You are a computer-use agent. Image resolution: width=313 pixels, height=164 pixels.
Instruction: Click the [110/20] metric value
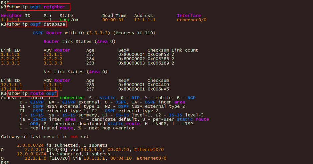coord(59,158)
